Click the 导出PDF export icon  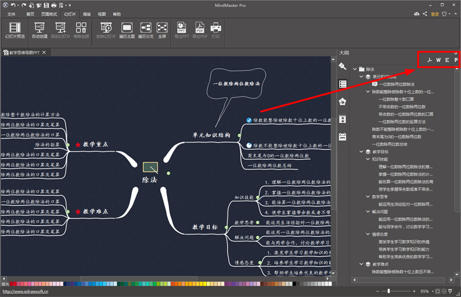(200, 30)
